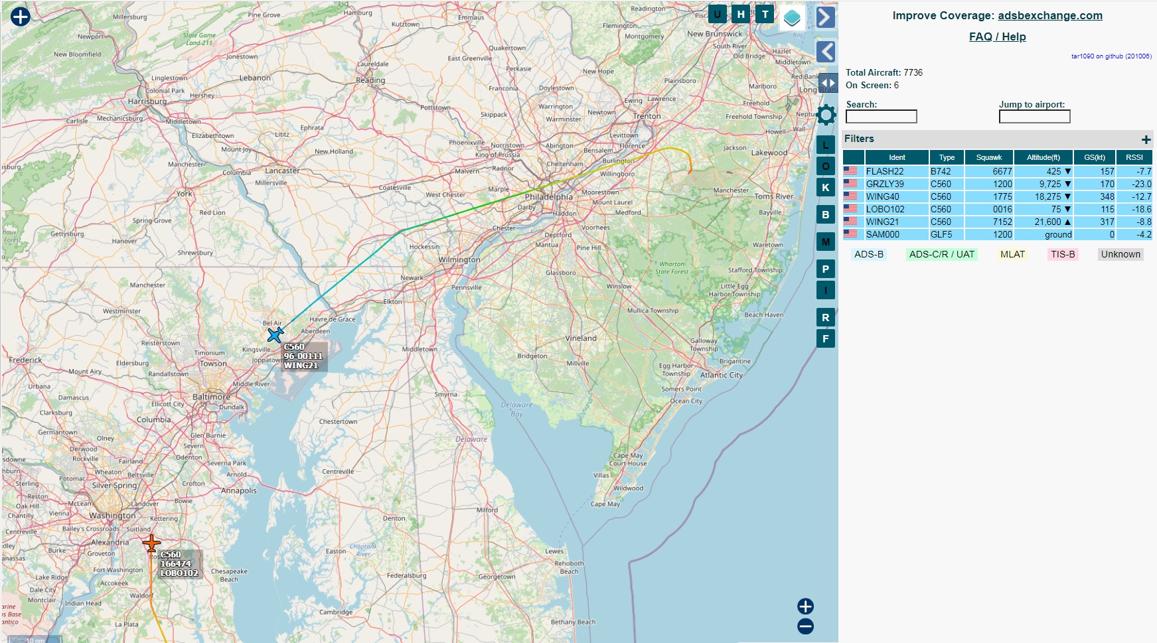The image size is (1157, 643).
Task: Click the R map option button
Action: (825, 317)
